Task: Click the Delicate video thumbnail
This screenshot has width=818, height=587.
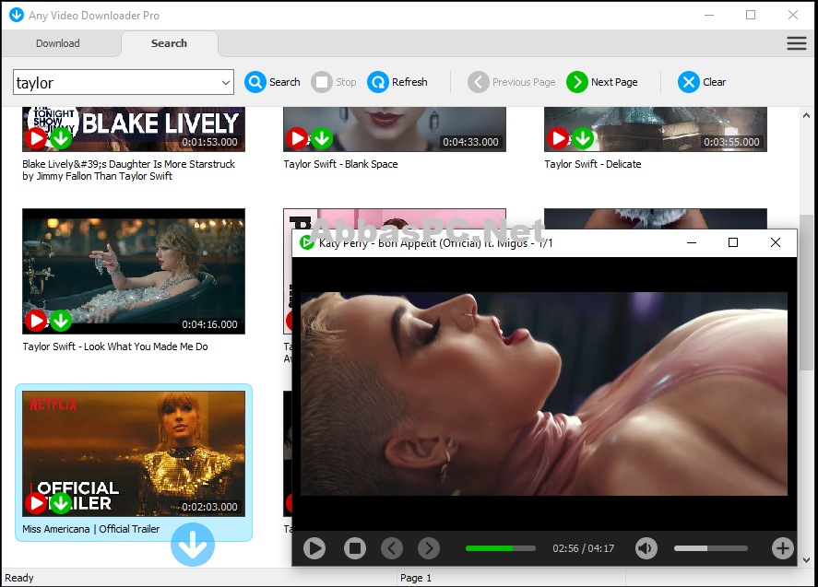Action: point(656,129)
